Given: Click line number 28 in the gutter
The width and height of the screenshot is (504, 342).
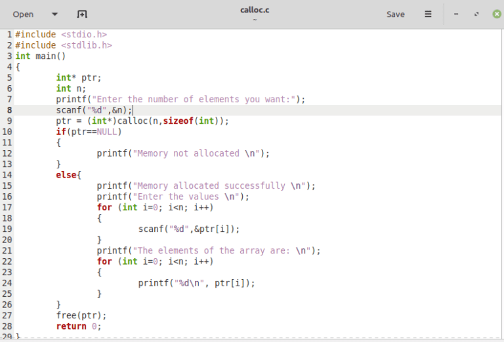Looking at the screenshot, I should pos(7,326).
